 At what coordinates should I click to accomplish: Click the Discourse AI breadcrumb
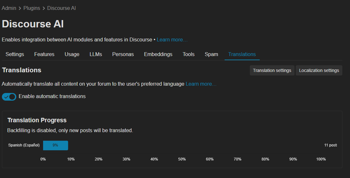61,8
